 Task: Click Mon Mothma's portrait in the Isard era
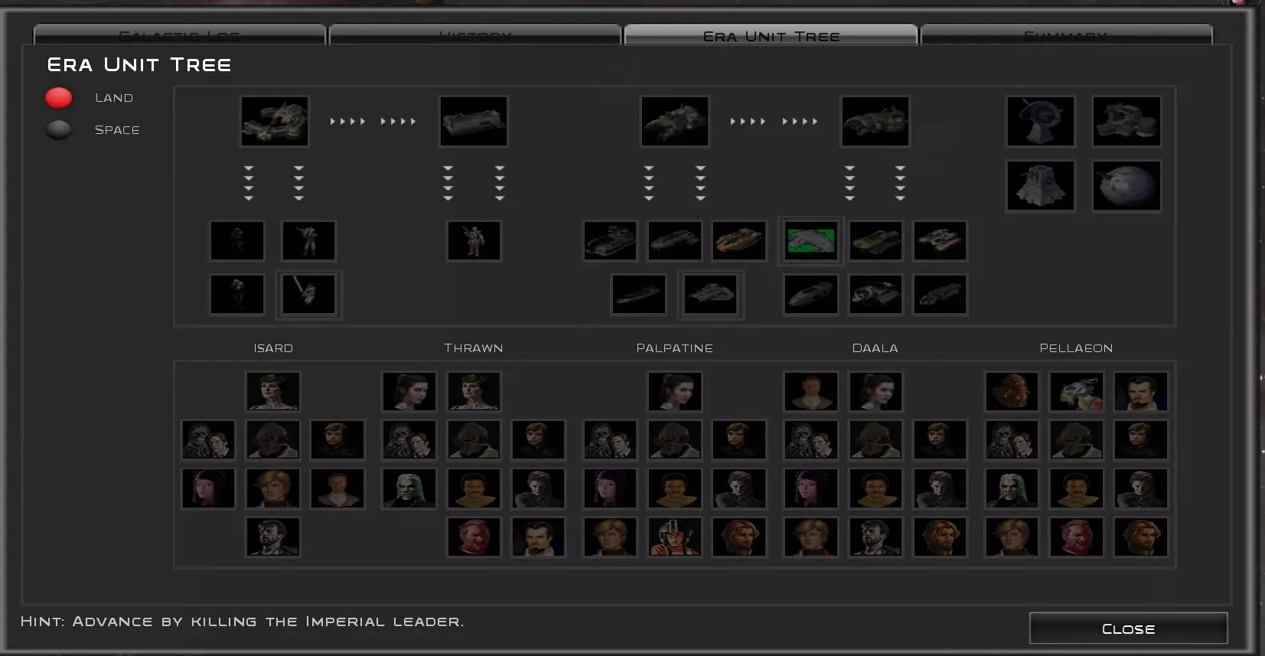pyautogui.click(x=273, y=391)
